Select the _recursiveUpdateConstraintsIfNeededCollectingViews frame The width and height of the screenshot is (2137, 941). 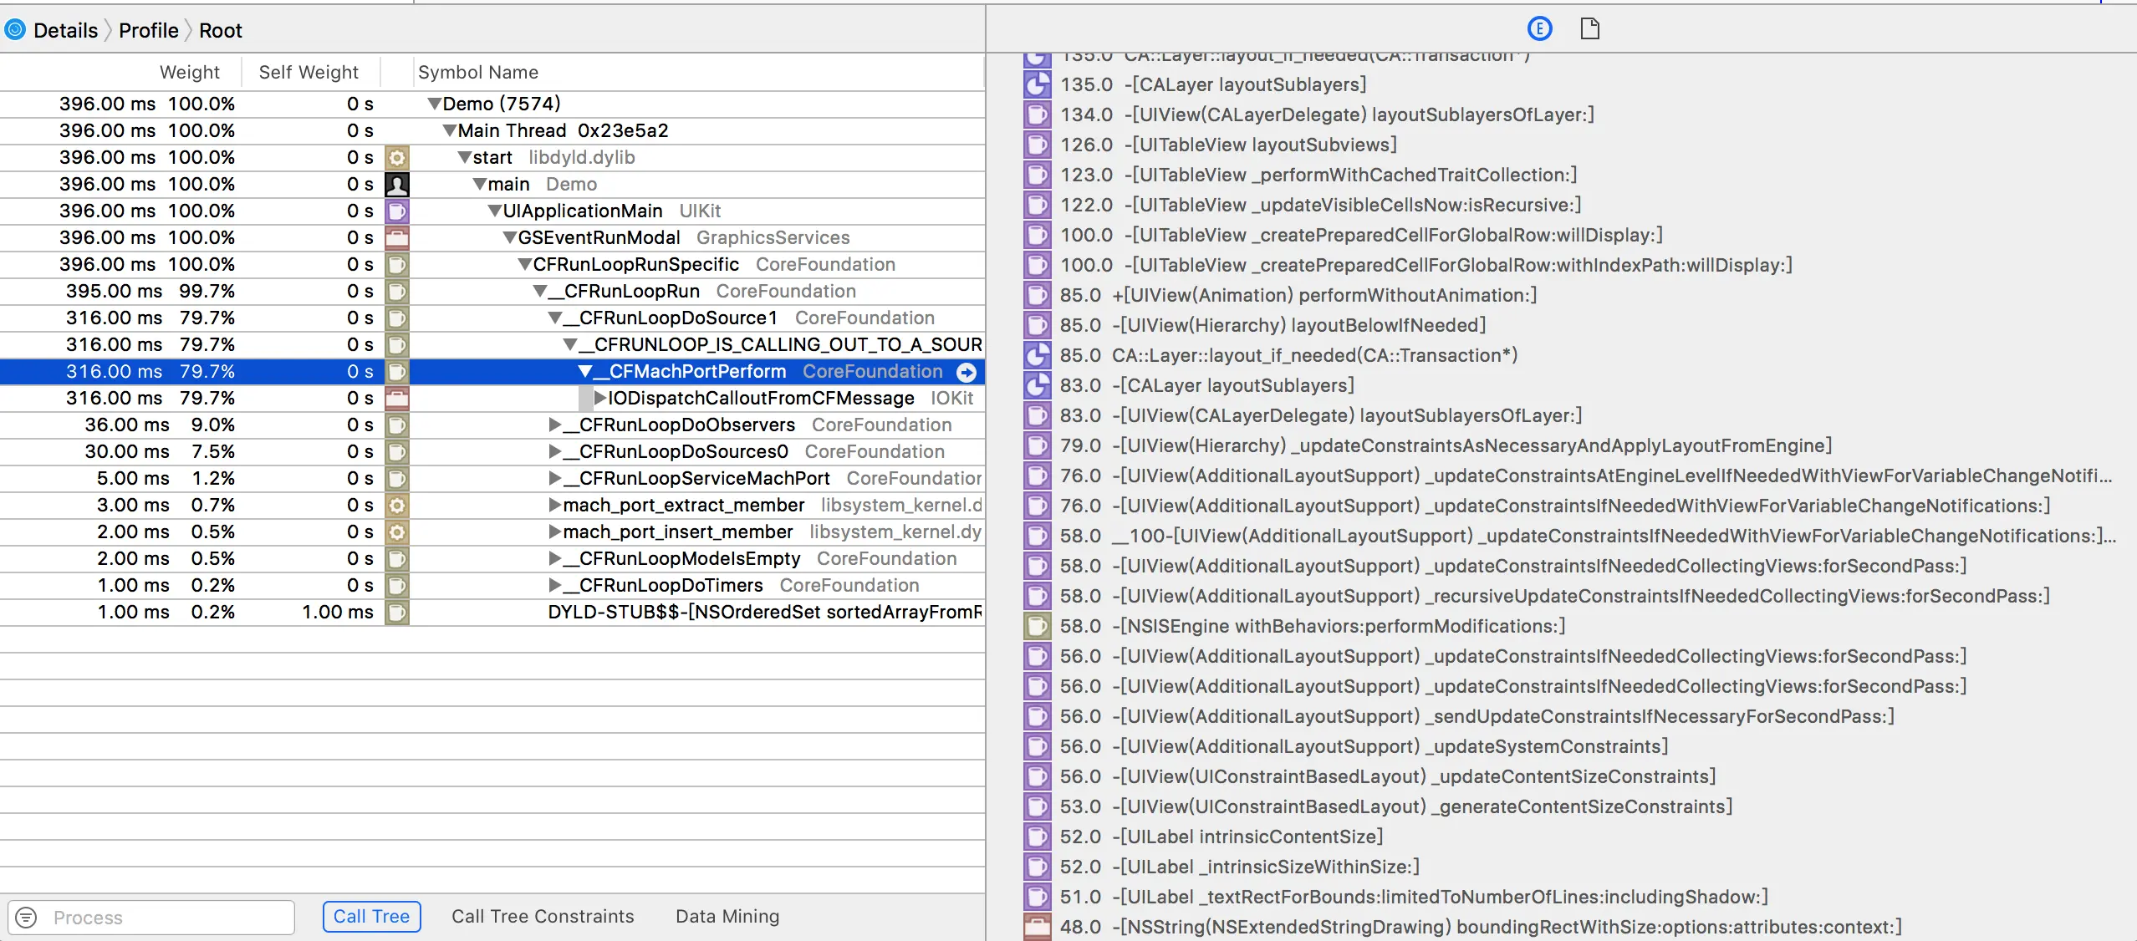coord(1581,596)
